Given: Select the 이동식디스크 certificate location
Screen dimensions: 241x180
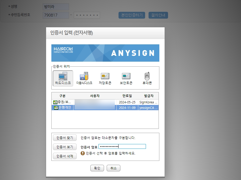Looking at the screenshot, I should pyautogui.click(x=84, y=78).
